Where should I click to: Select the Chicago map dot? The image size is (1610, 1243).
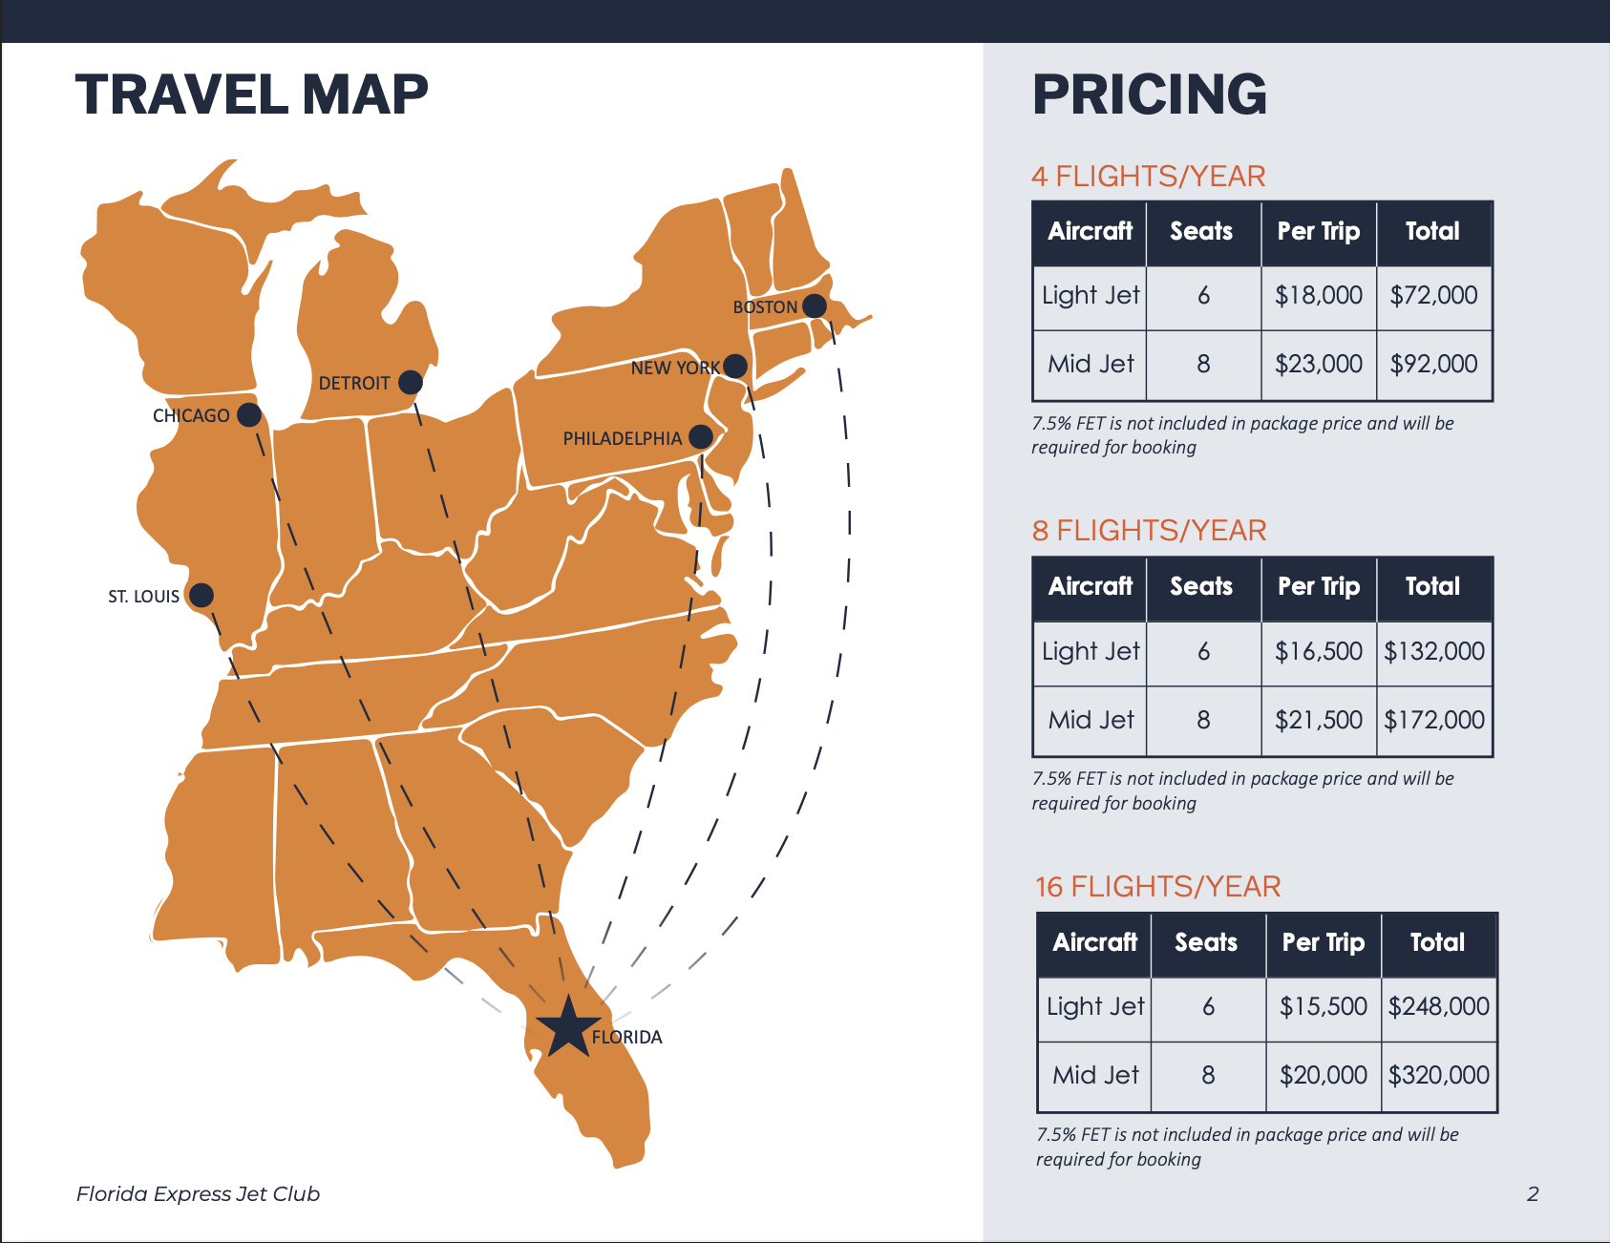(249, 414)
